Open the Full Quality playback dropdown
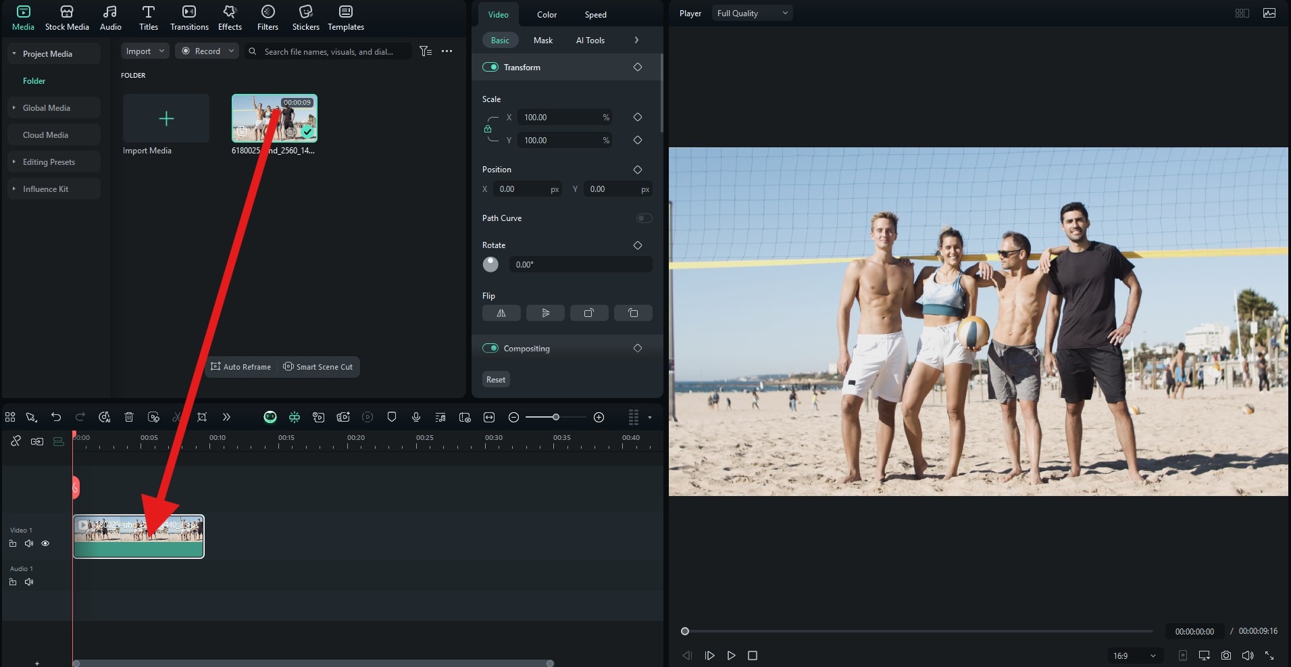The image size is (1291, 667). 752,13
